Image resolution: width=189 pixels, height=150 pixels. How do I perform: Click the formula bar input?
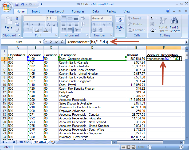tap(125, 42)
